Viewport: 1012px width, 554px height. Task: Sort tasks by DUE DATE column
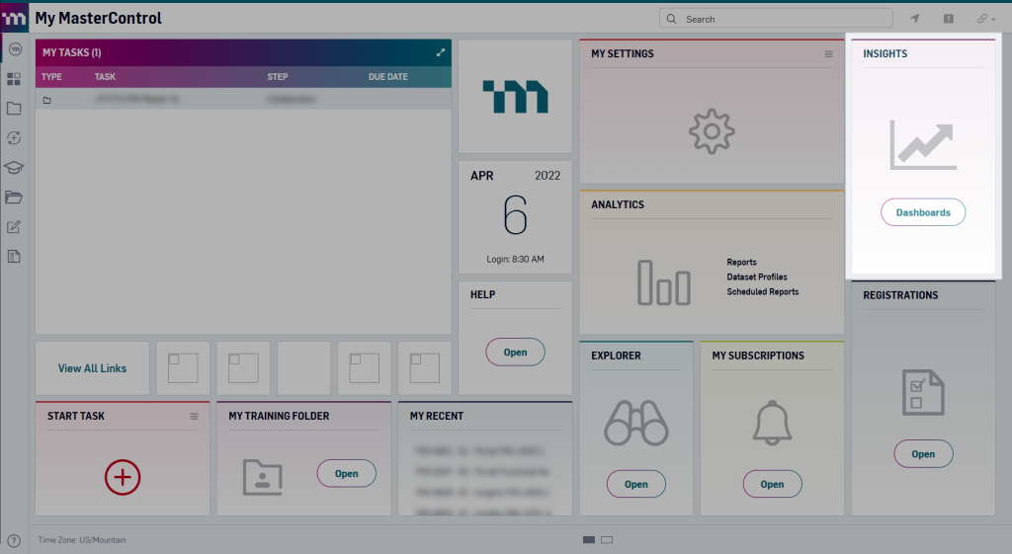click(387, 77)
